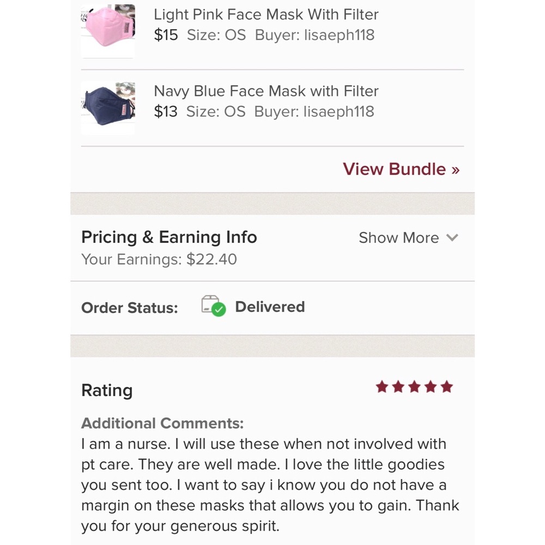
Task: Tap the Pricing & Earning Info heading
Action: tap(169, 237)
